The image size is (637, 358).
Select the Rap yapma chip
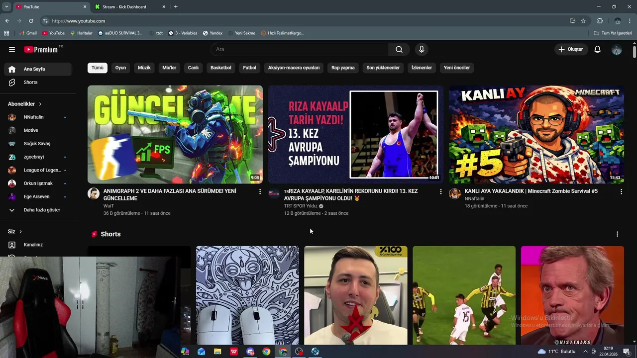tap(343, 68)
